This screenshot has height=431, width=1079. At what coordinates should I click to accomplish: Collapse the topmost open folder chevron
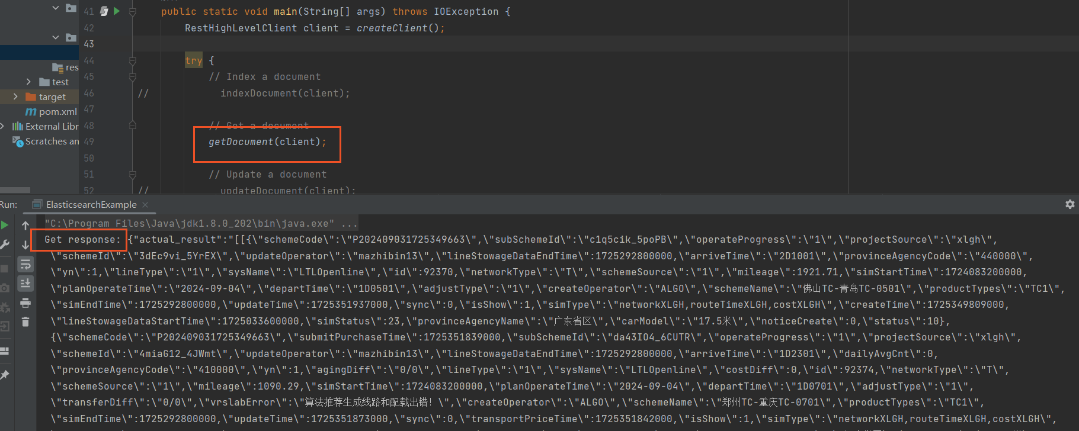click(x=56, y=8)
